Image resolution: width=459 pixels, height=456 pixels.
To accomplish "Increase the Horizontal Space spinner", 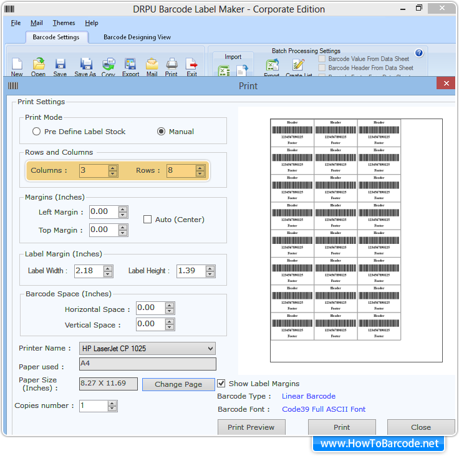I will coord(170,305).
